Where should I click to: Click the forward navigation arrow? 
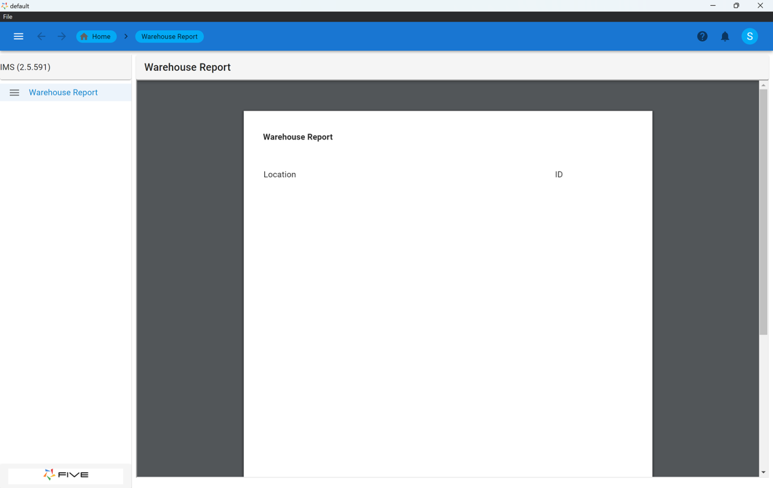[61, 36]
